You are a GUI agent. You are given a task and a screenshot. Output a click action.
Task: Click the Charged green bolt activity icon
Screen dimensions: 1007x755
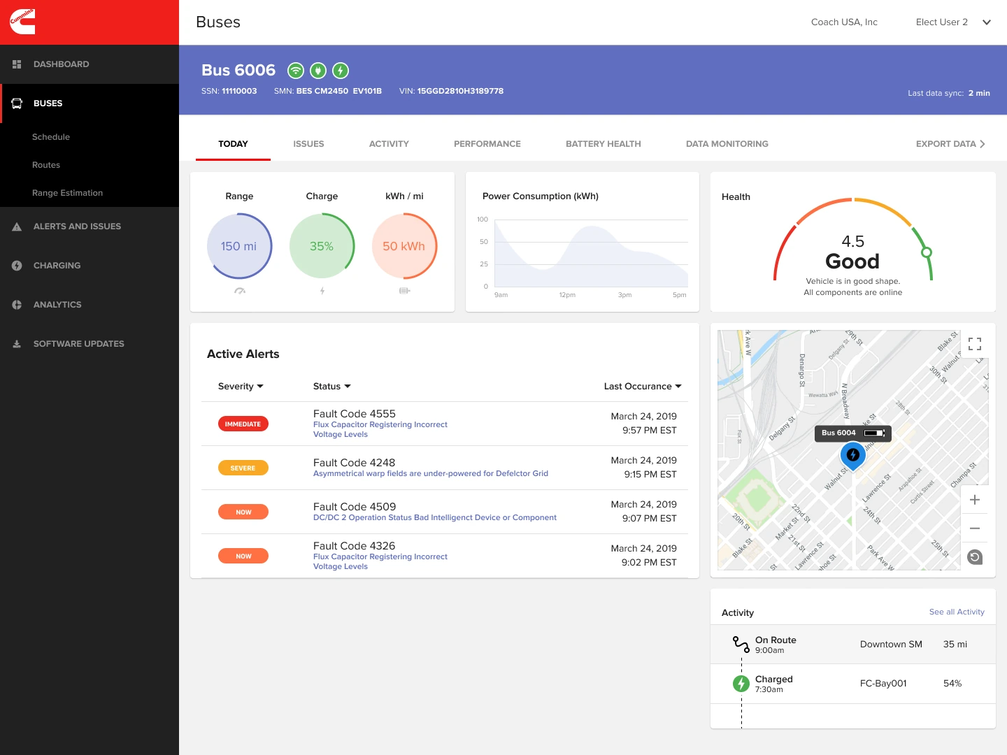click(741, 684)
